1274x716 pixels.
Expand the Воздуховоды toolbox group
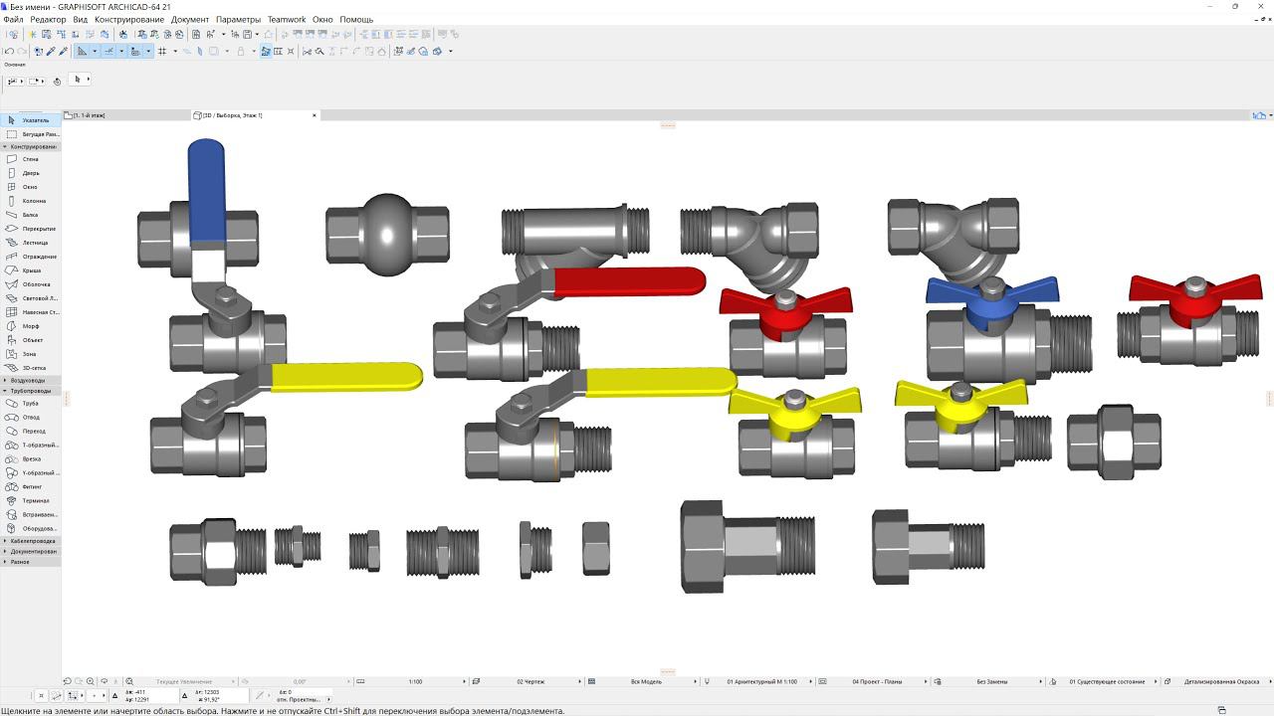[x=30, y=380]
